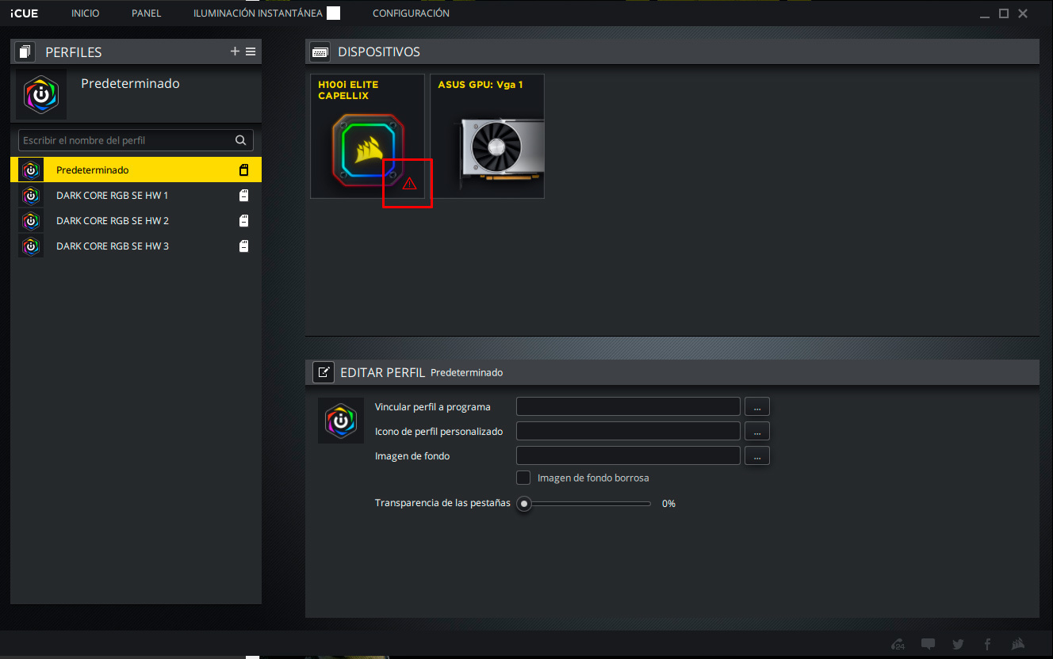
Task: Open Corsair Twitter link icon
Action: tap(958, 644)
